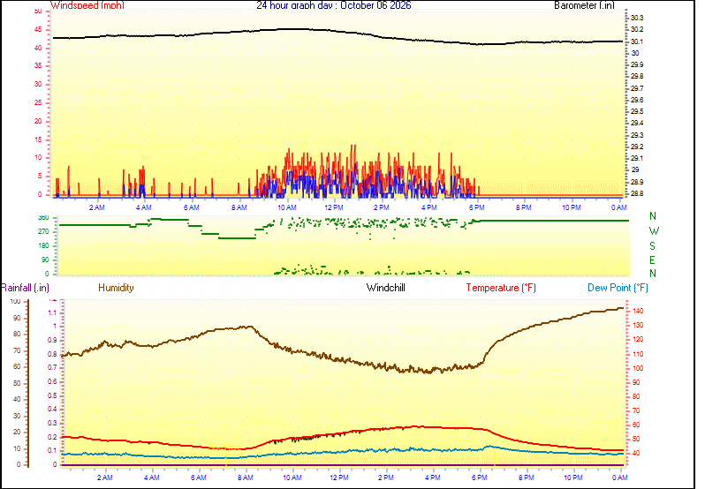Image resolution: width=705 pixels, height=489 pixels.
Task: Click the 270 wind direction scale value
Action: 43,232
